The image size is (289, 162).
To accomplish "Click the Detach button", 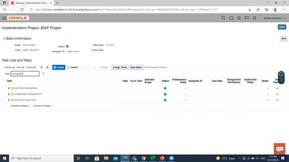I will tap(73, 67).
